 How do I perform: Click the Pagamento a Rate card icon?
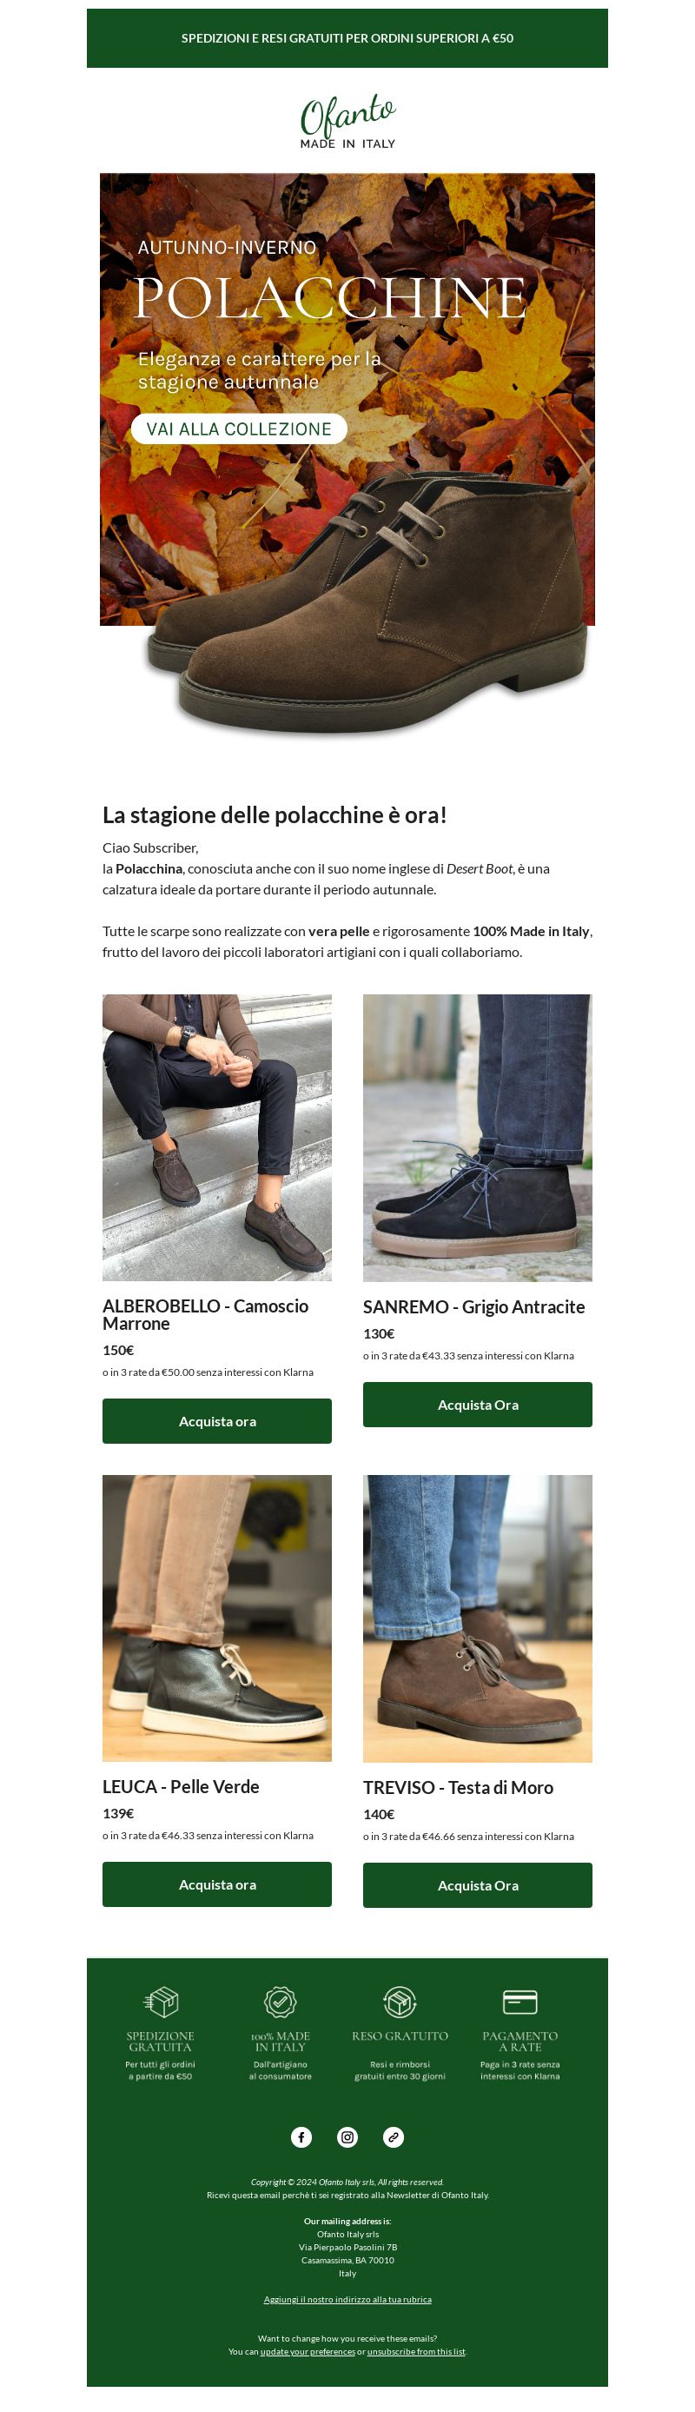point(520,2002)
